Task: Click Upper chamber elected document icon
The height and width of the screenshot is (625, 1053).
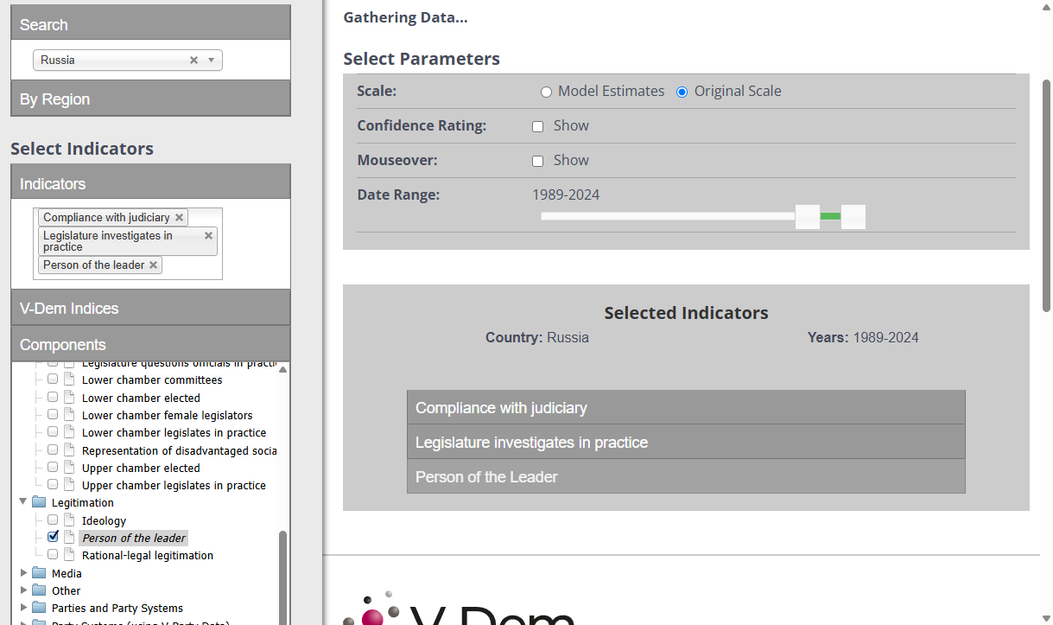Action: pos(69,468)
